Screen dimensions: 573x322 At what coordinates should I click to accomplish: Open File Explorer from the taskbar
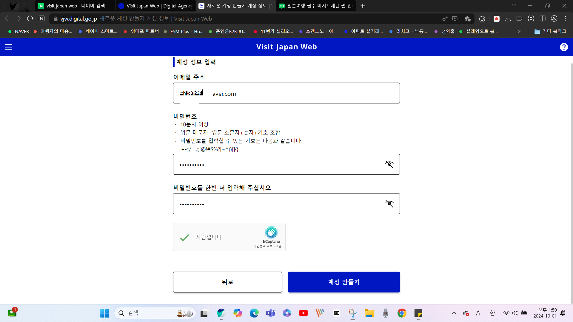[369, 313]
